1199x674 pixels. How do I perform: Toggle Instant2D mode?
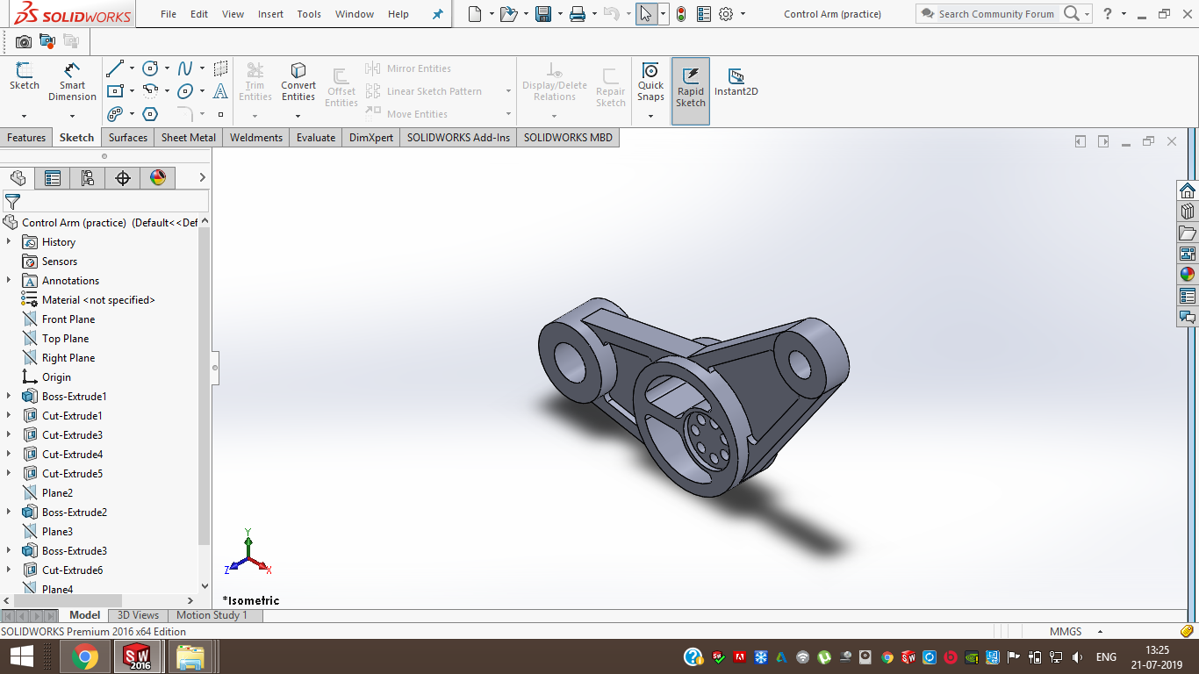(x=736, y=81)
